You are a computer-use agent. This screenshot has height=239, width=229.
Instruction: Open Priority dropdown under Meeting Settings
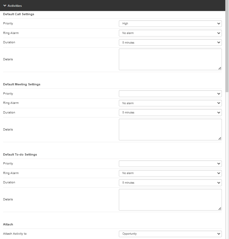(x=170, y=94)
